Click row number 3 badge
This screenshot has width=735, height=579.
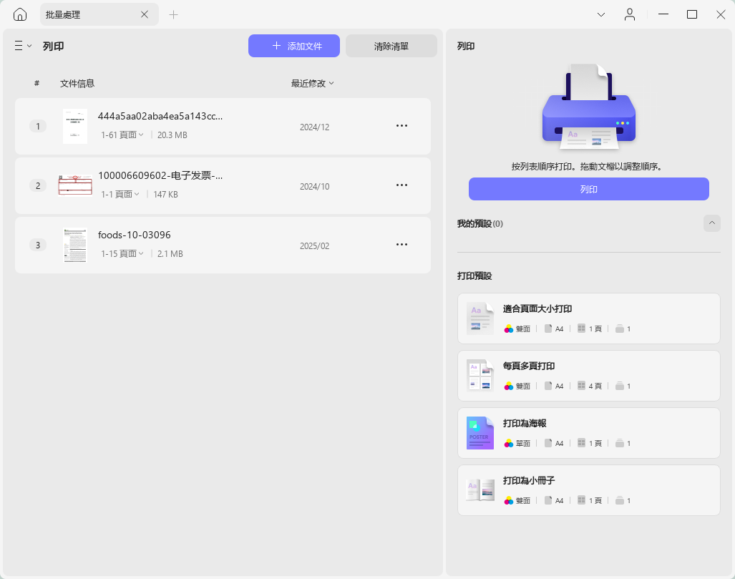coord(38,245)
